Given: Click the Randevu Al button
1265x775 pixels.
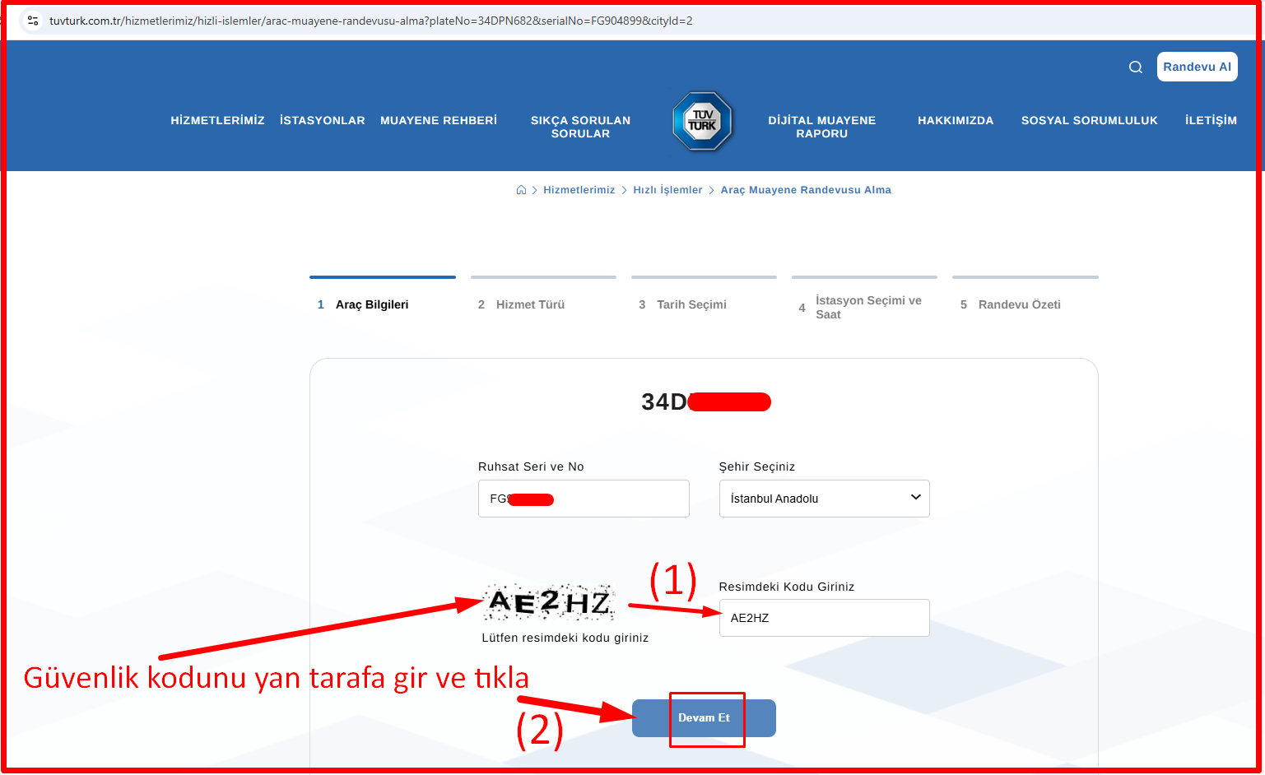Looking at the screenshot, I should tap(1197, 67).
